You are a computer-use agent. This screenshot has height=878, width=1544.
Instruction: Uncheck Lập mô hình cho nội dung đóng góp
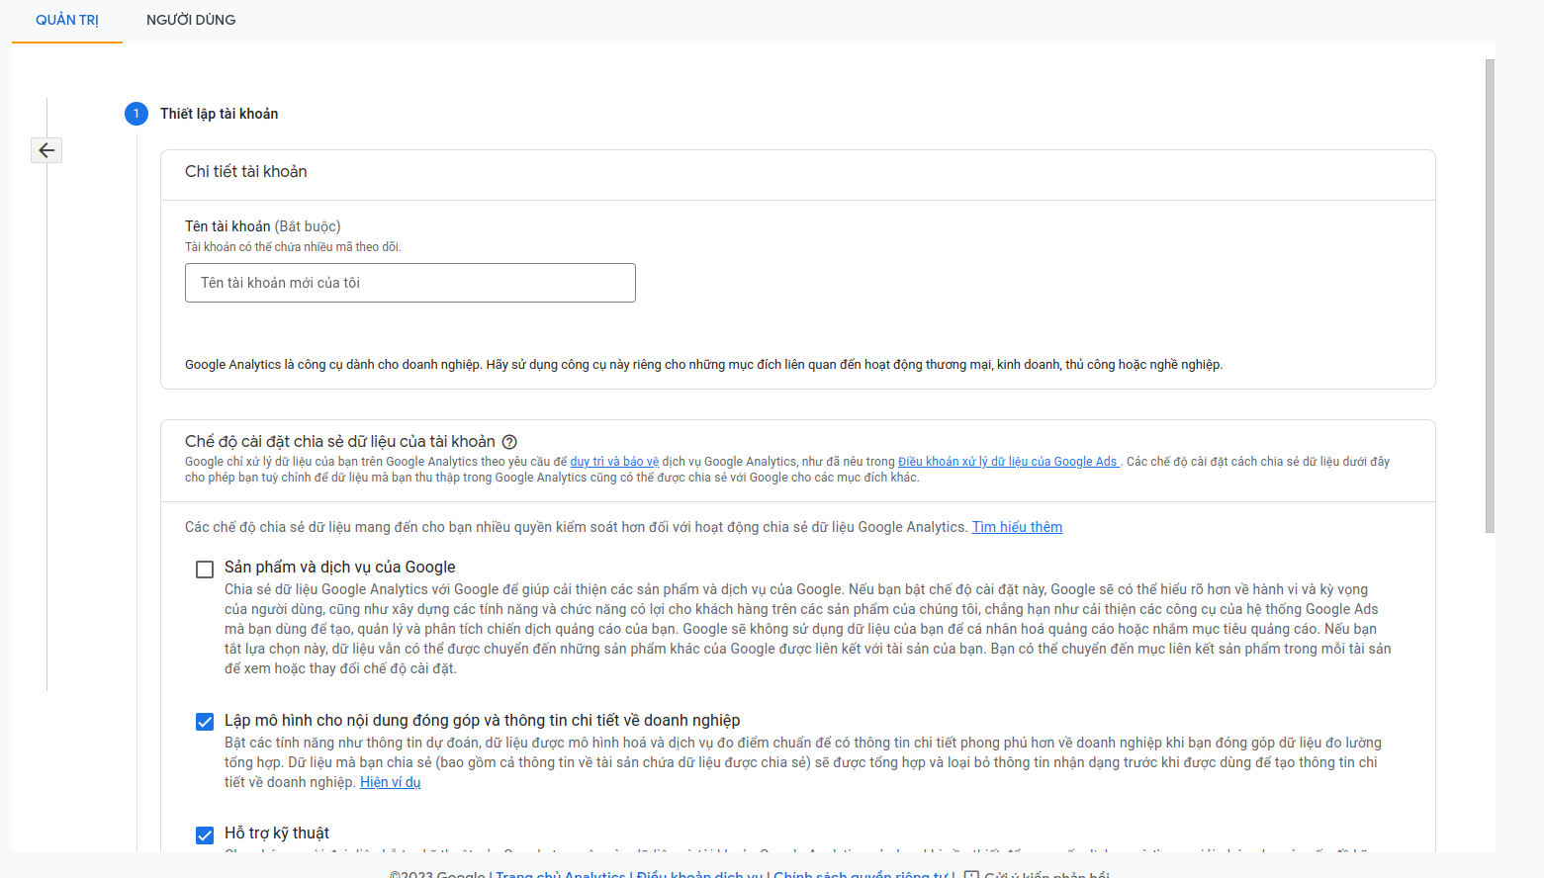click(205, 722)
